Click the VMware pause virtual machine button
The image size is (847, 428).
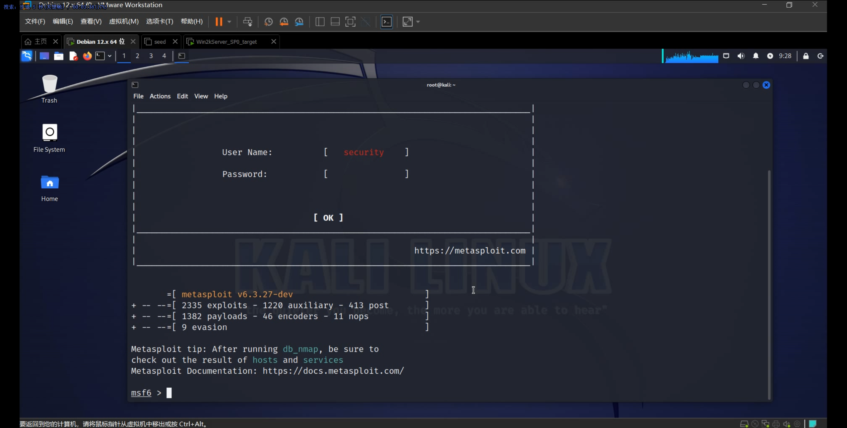click(219, 22)
